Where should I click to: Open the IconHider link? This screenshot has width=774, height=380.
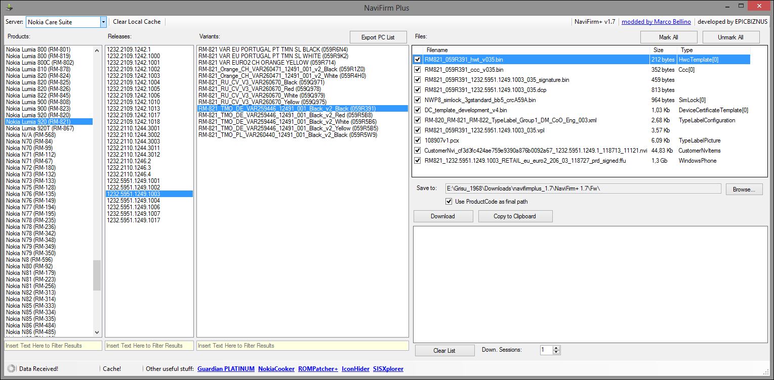pyautogui.click(x=356, y=369)
